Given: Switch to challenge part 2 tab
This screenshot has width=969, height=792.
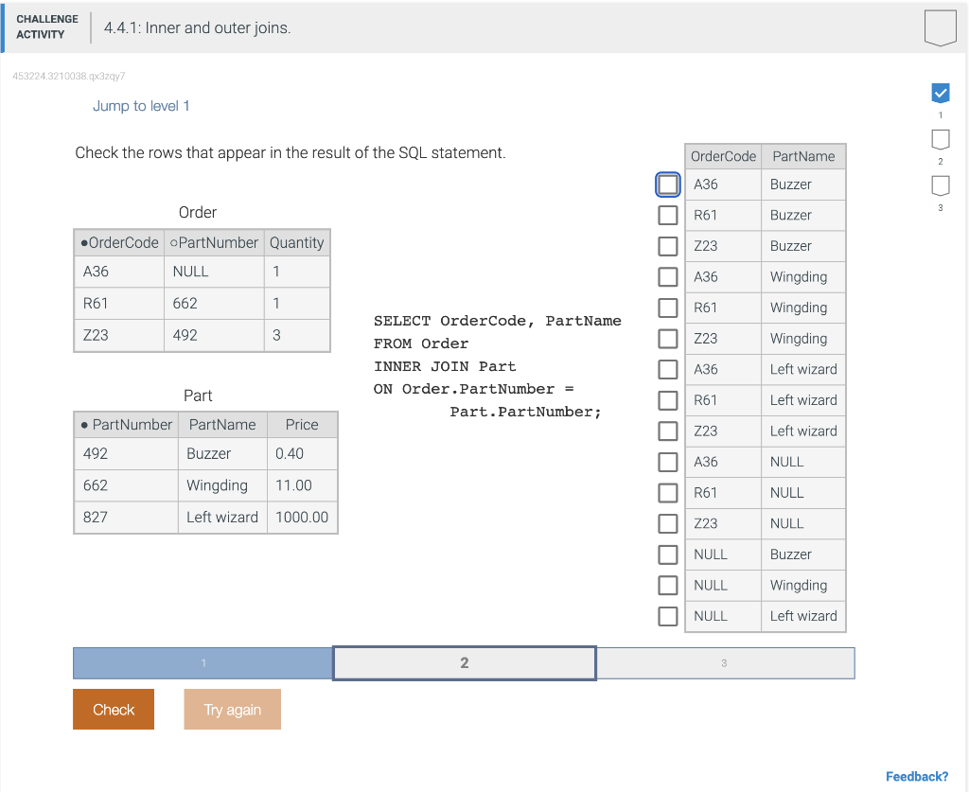Looking at the screenshot, I should 464,662.
